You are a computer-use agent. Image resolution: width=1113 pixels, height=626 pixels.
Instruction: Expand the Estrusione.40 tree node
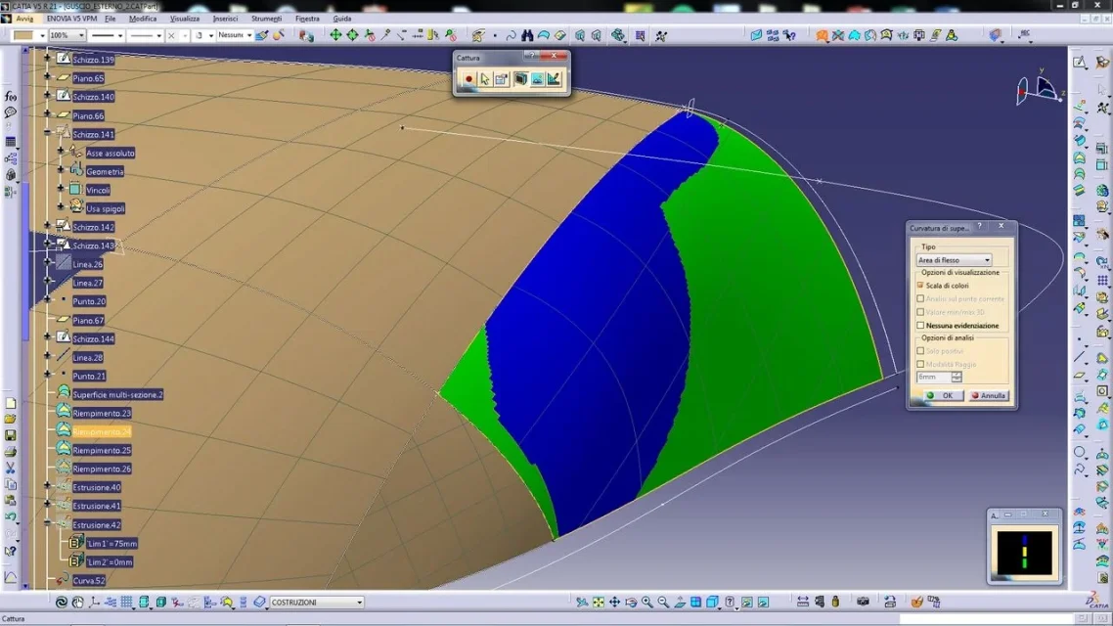(x=48, y=486)
